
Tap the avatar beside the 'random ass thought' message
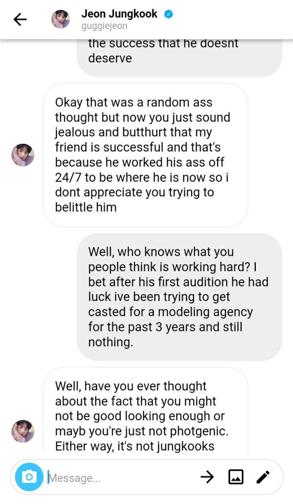23,155
